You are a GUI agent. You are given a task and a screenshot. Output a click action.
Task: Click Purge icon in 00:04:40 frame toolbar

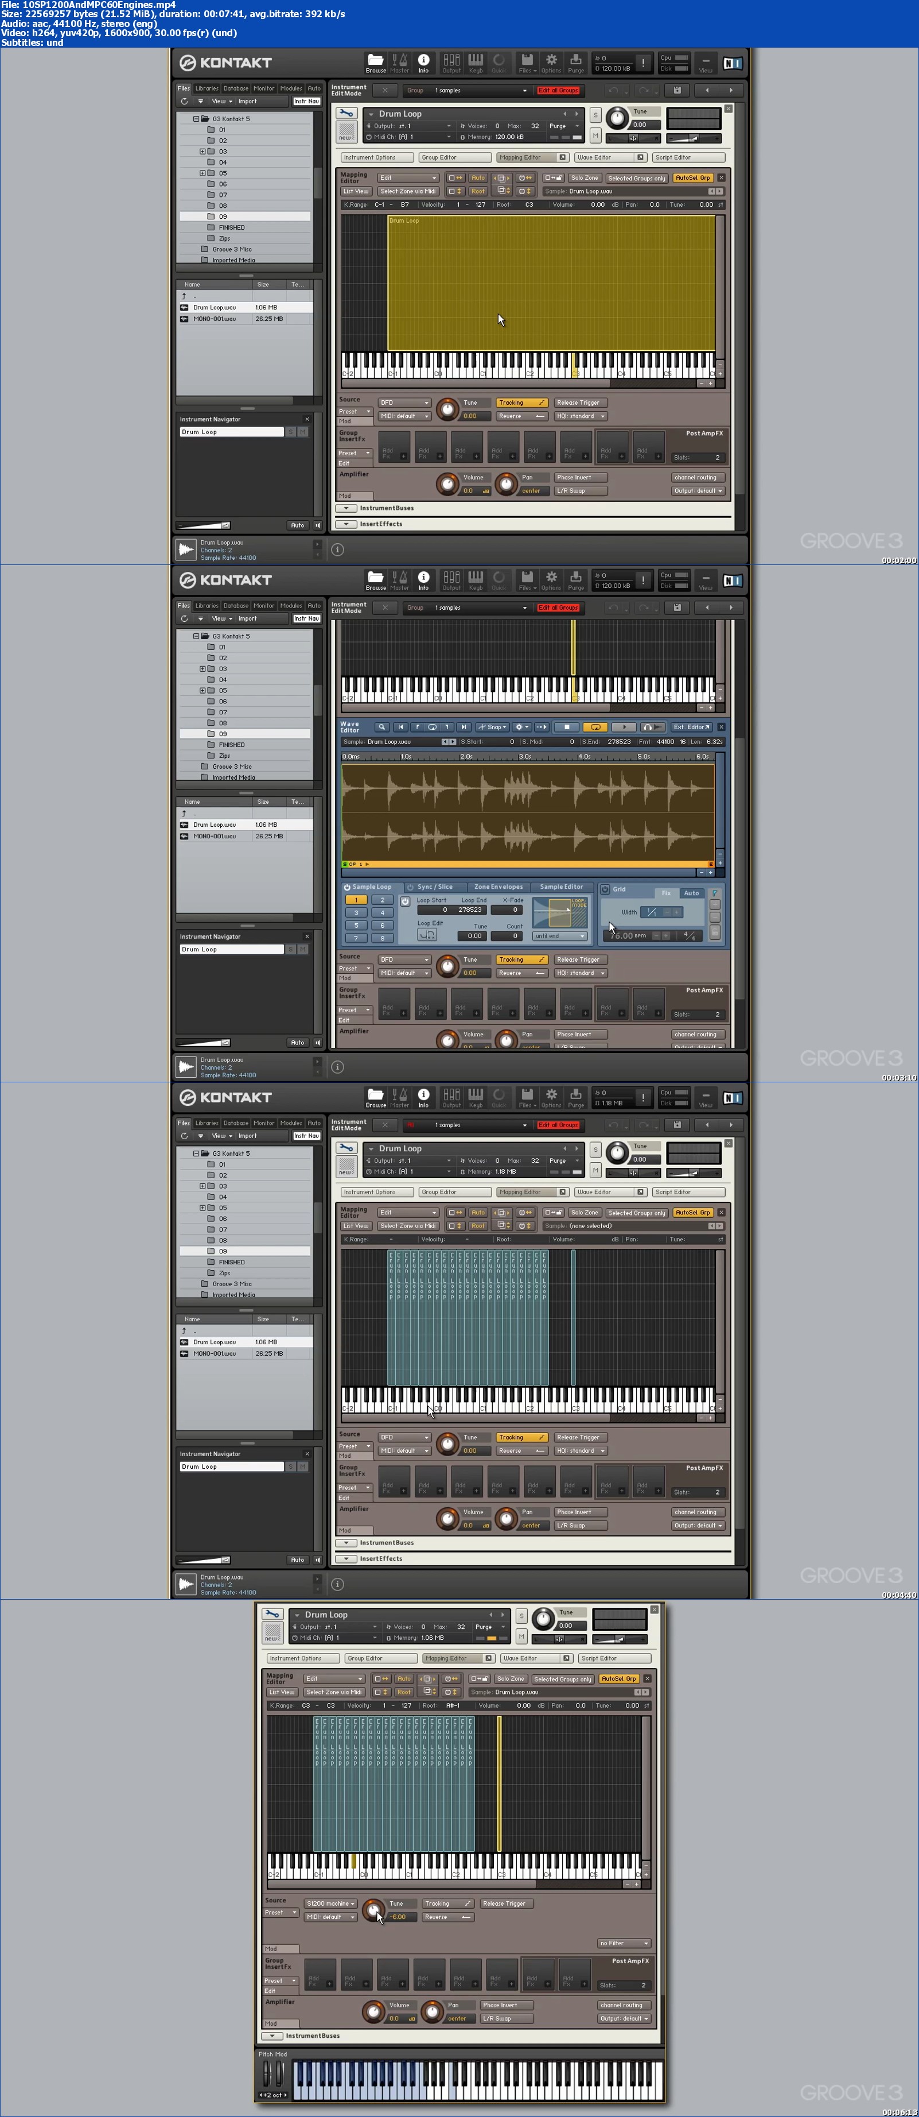576,1097
